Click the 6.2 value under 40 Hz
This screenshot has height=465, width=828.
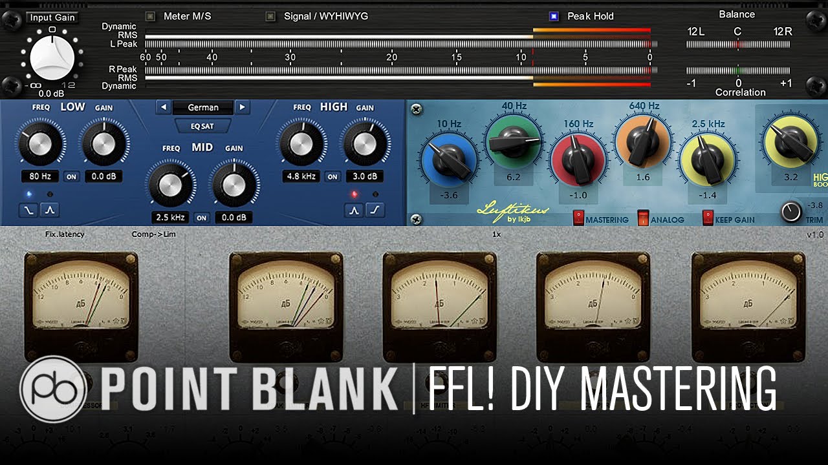pos(514,176)
